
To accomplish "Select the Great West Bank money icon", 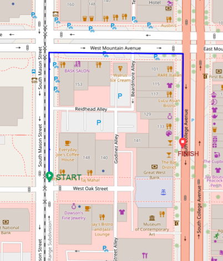I will click(154, 167).
